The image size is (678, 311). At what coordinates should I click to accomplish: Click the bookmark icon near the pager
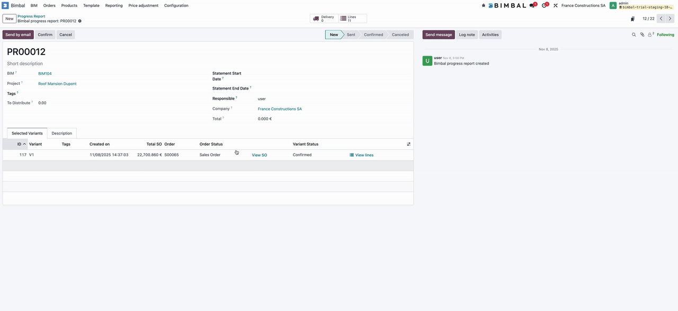click(x=632, y=19)
